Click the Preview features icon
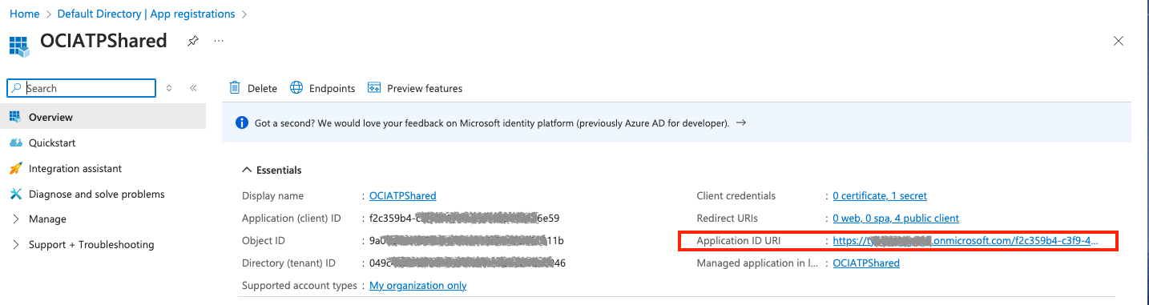The width and height of the screenshot is (1149, 305). click(373, 88)
